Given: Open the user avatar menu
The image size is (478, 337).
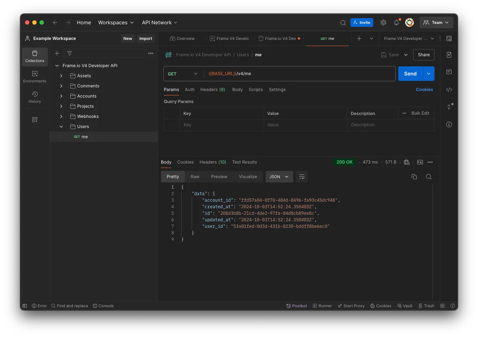Looking at the screenshot, I should point(410,22).
